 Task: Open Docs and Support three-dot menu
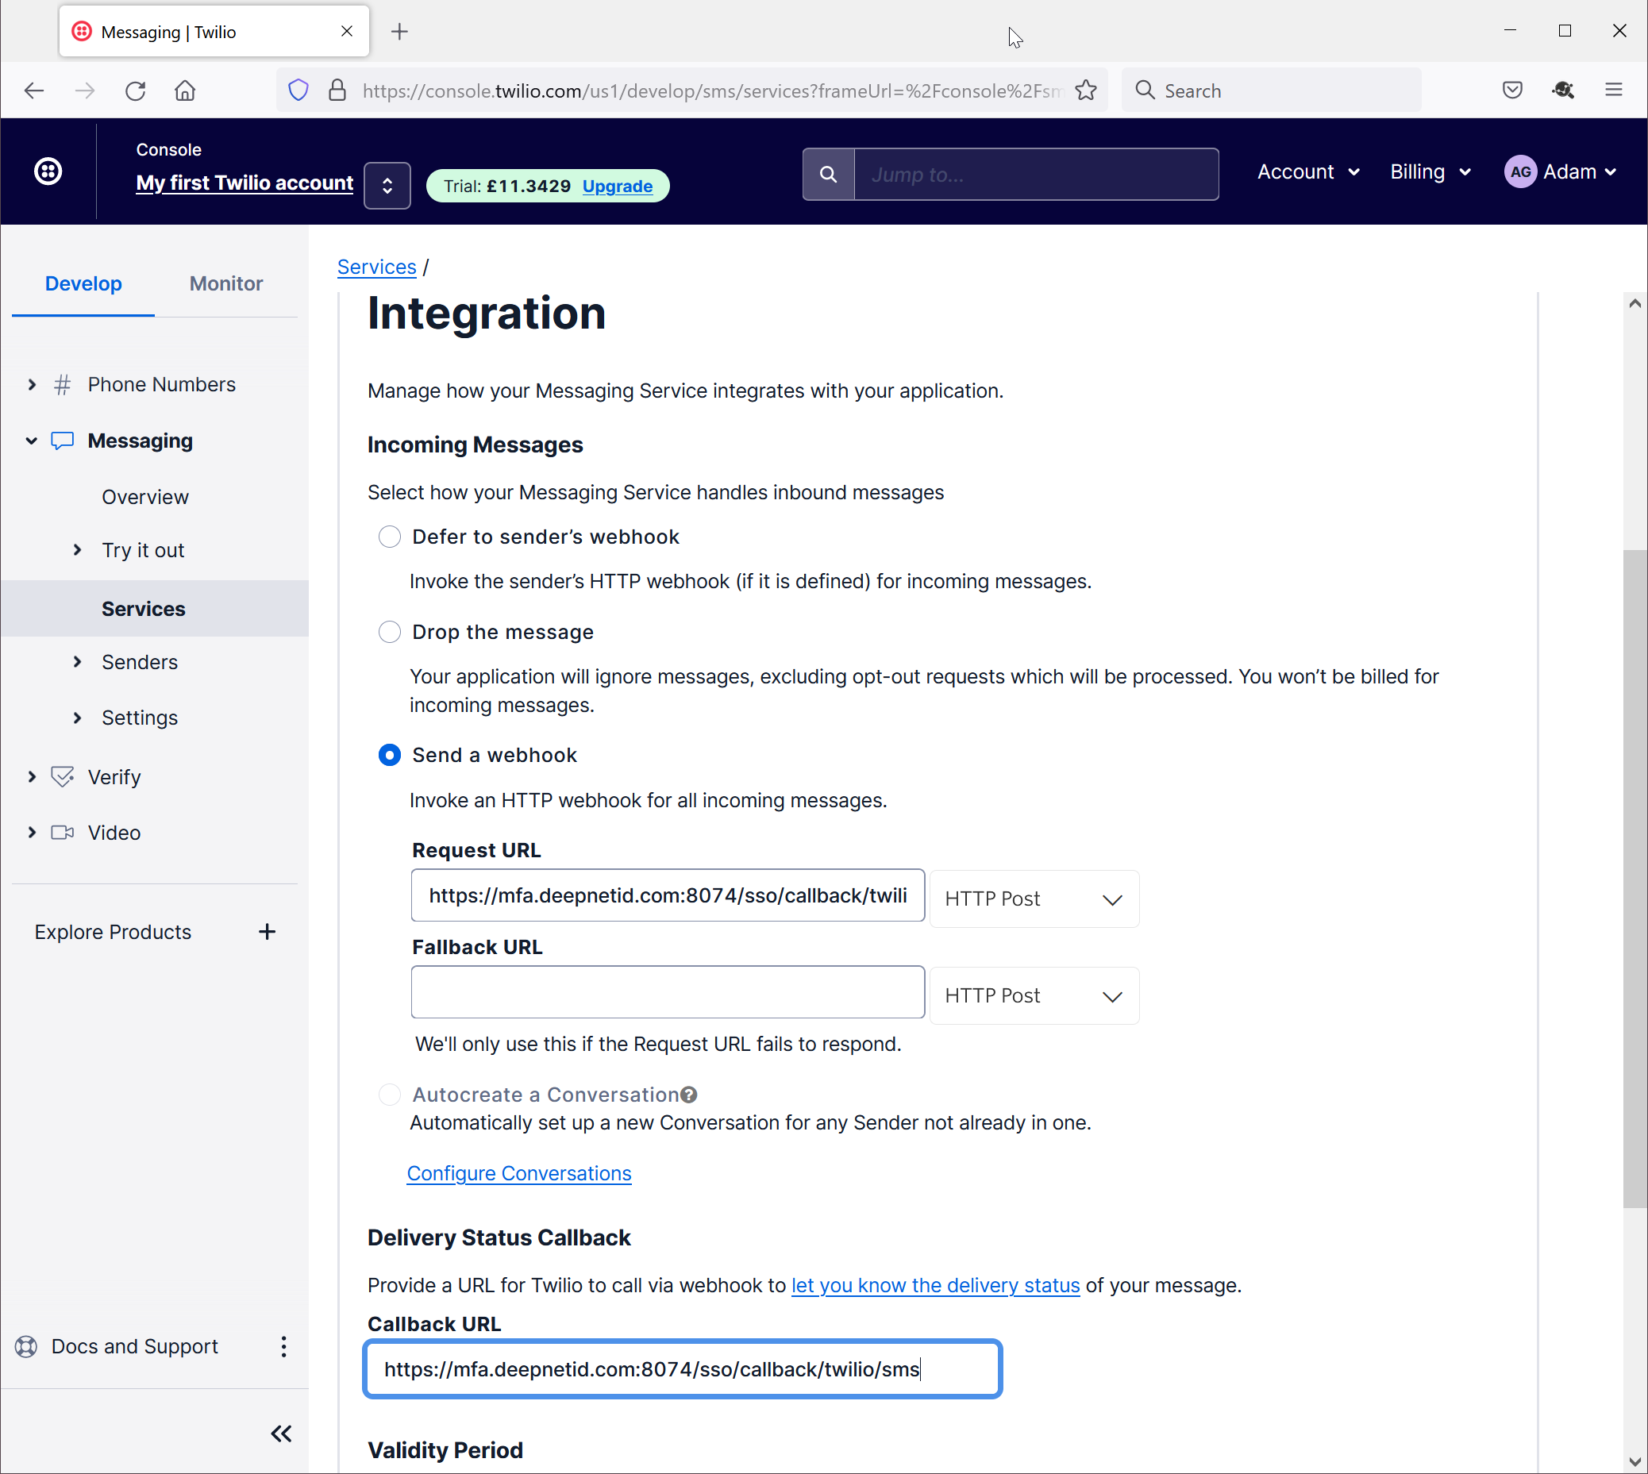click(283, 1346)
